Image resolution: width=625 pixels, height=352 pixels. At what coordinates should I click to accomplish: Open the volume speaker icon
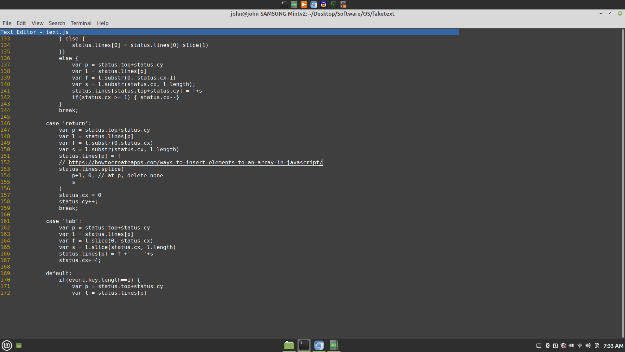tap(588, 345)
